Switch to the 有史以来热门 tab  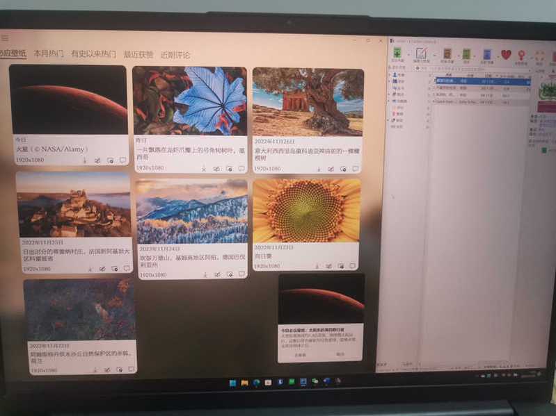coord(94,54)
